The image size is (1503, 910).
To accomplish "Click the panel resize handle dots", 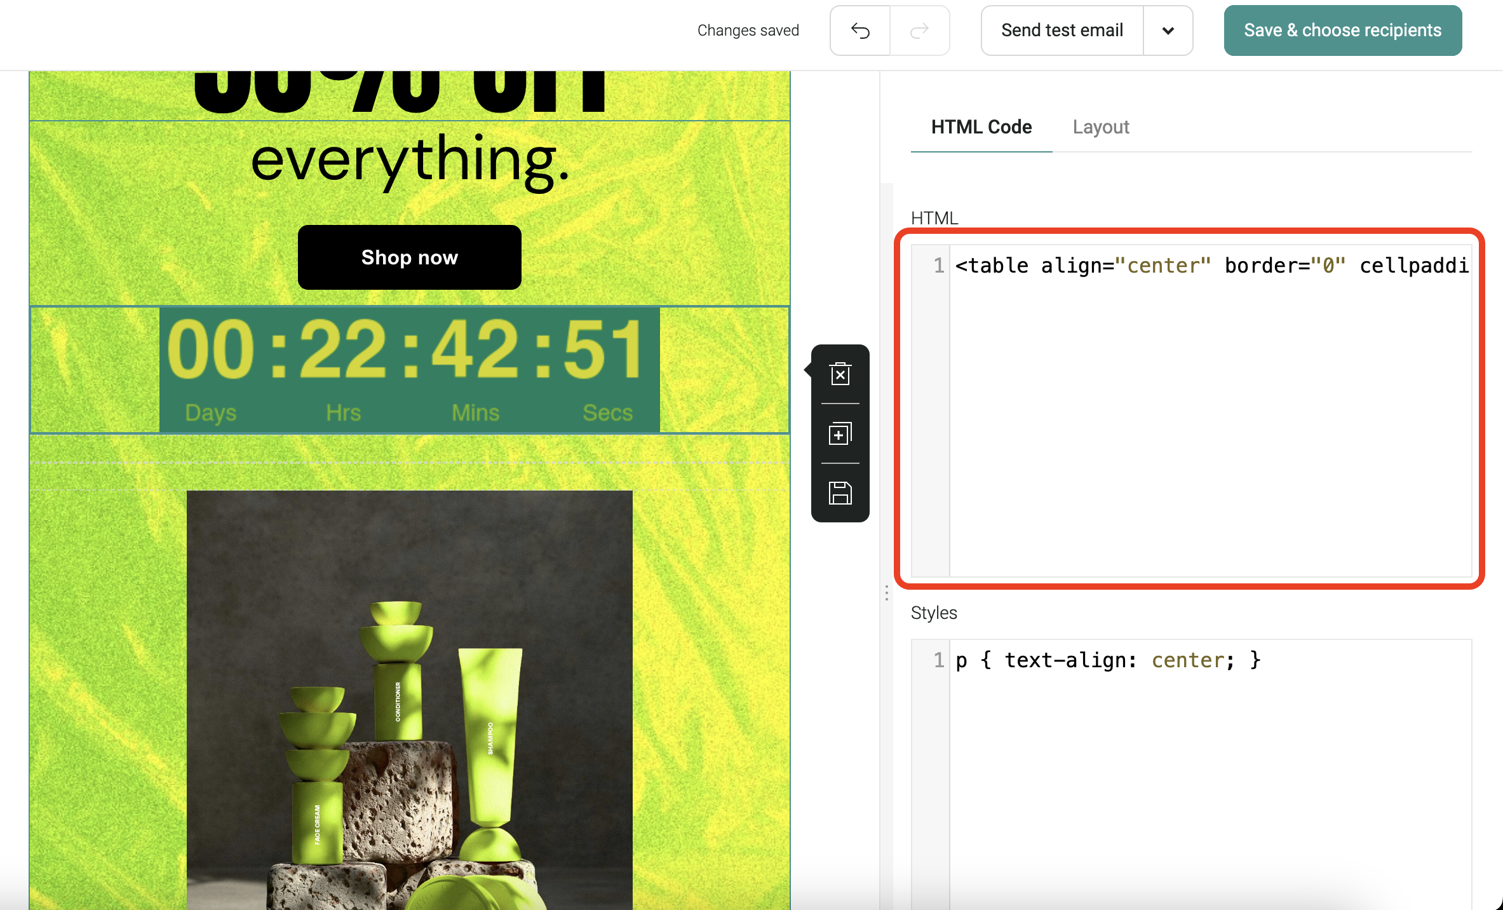I will [x=886, y=594].
